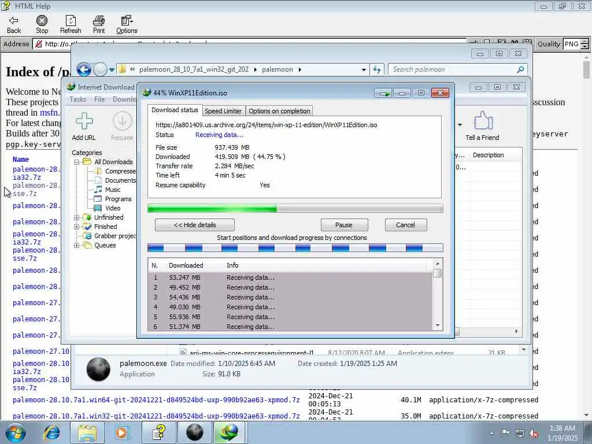Expand the Unfinished category node
Image resolution: width=592 pixels, height=444 pixels.
pos(77,217)
